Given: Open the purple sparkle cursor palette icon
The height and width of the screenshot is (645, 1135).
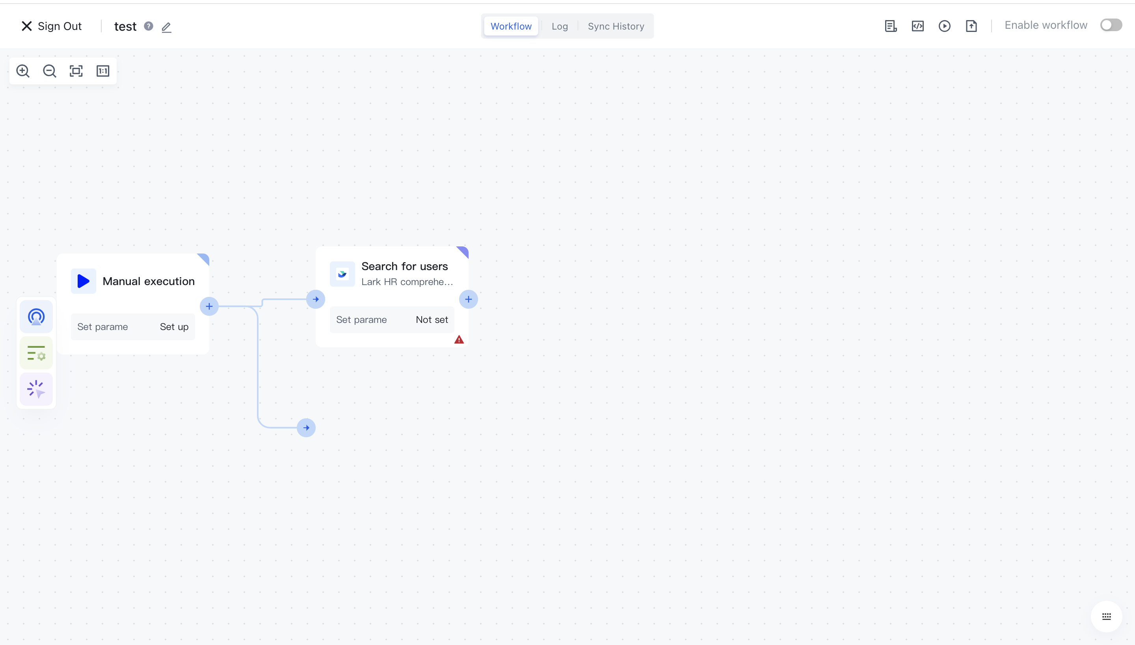Looking at the screenshot, I should pos(36,389).
